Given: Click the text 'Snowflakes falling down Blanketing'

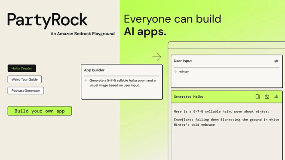Looking at the screenshot, I should [207, 120].
